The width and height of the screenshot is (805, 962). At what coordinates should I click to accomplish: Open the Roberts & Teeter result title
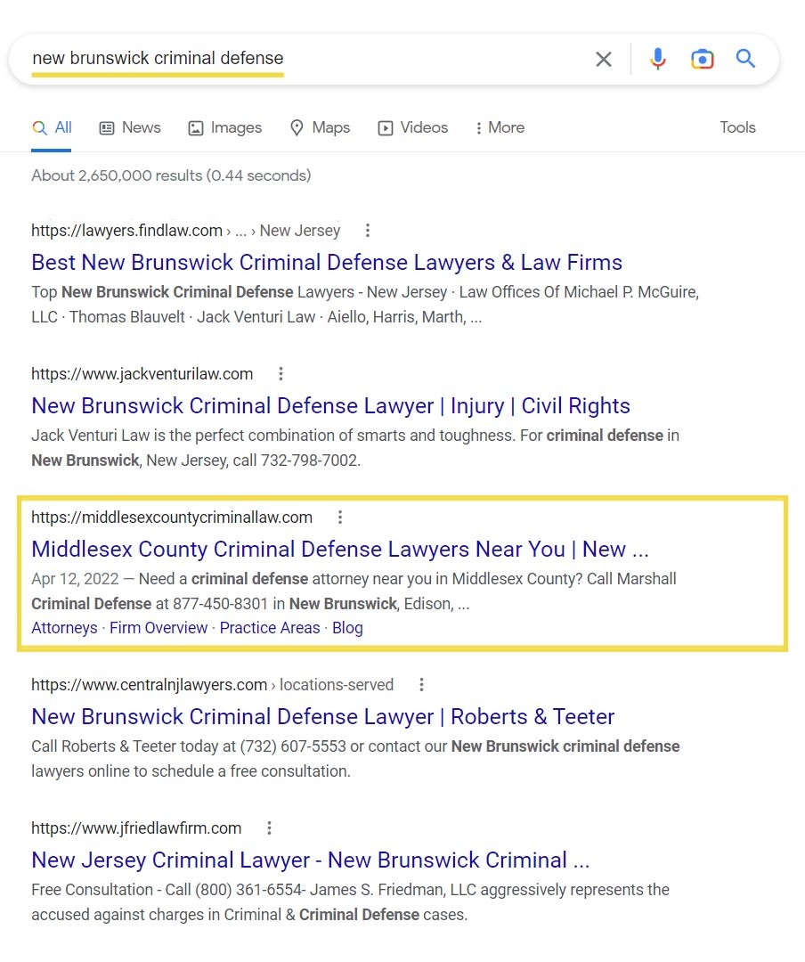click(x=322, y=717)
